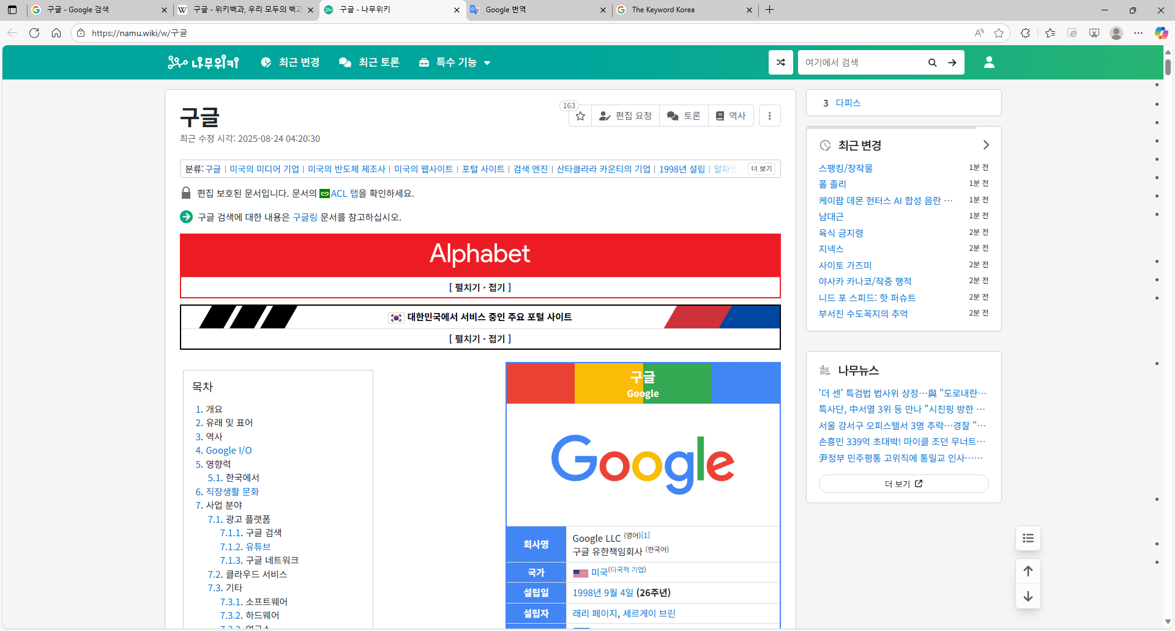Switch to the 구글 - 위키백과 tab

click(x=245, y=10)
